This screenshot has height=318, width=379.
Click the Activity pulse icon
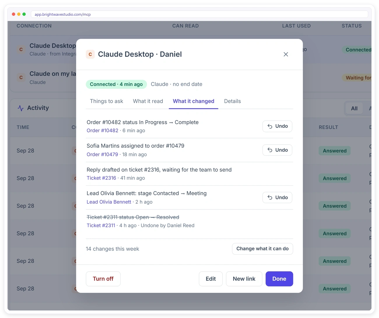pos(20,108)
